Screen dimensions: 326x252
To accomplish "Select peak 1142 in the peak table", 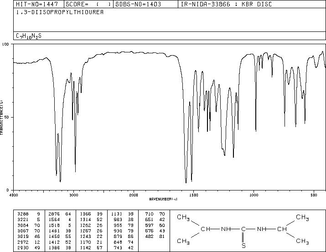I will pyautogui.click(x=85, y=248).
